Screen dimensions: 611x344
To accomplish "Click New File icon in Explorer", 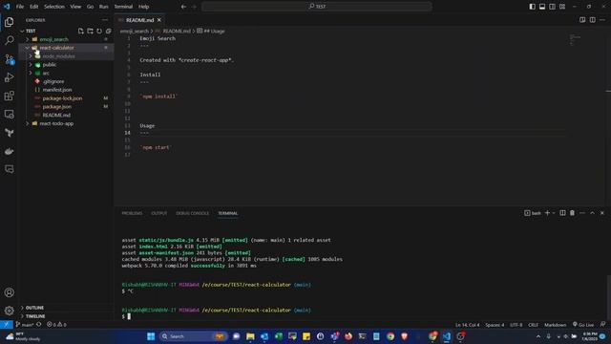I will pyautogui.click(x=80, y=31).
